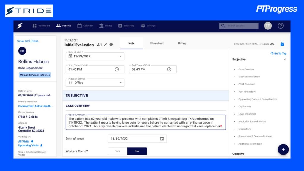Jump to Mechanism of Onset section
Screen dimensions: 304x171
point(249,77)
